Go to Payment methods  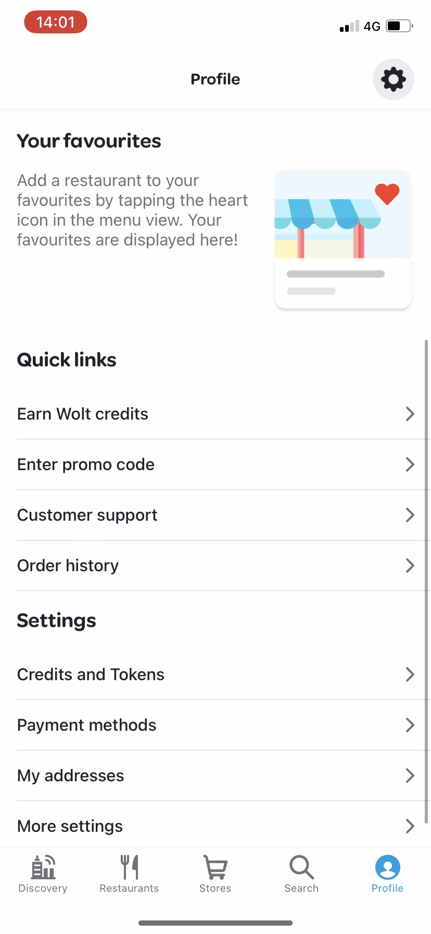point(87,725)
